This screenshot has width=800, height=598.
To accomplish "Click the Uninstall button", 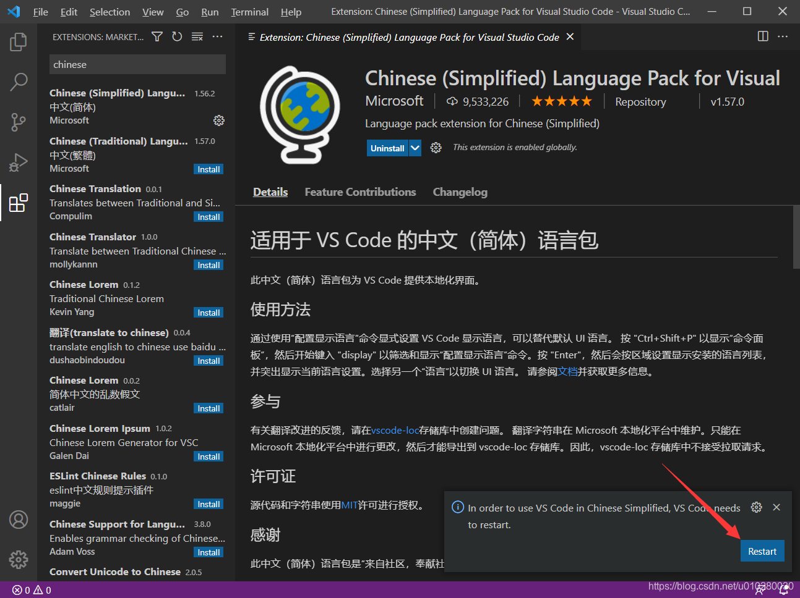I will point(387,148).
